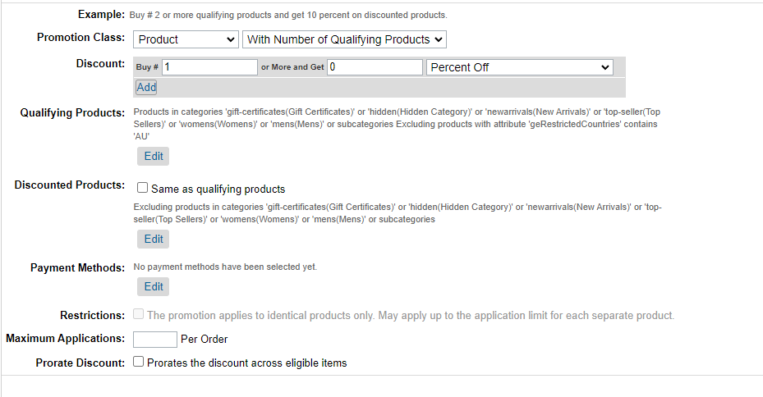The image size is (763, 397).
Task: Click the 'Maximum Applications:' field label
Action: pos(65,338)
